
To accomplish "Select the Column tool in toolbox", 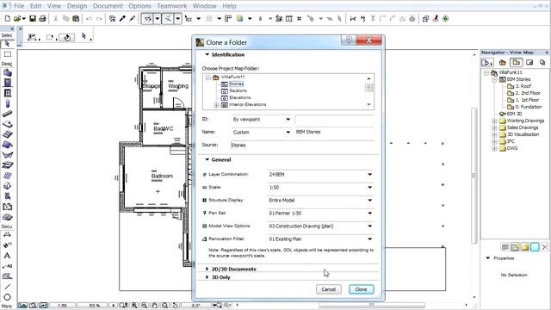I will [7, 103].
